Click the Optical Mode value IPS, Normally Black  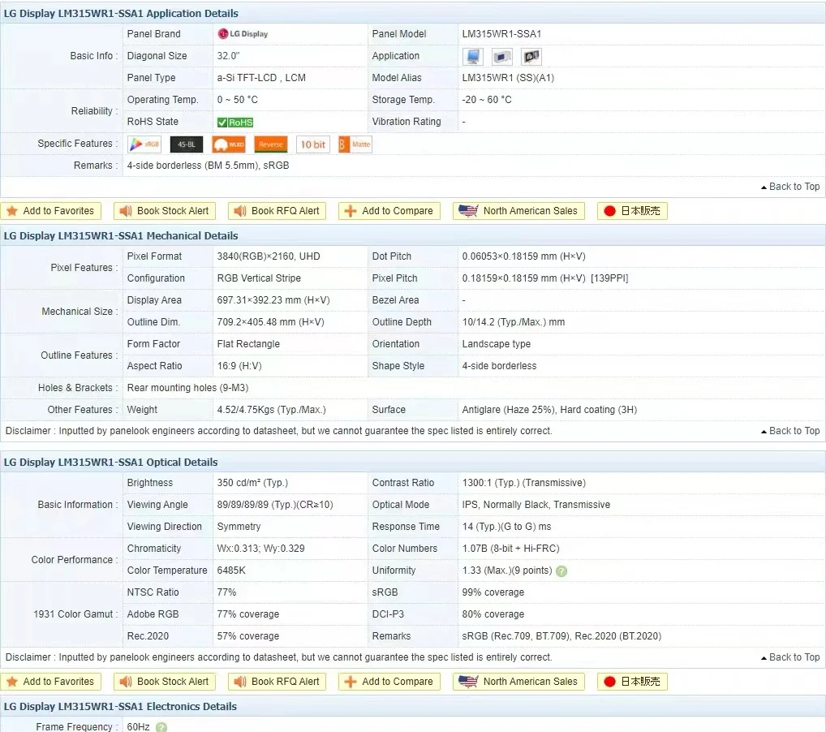(536, 505)
